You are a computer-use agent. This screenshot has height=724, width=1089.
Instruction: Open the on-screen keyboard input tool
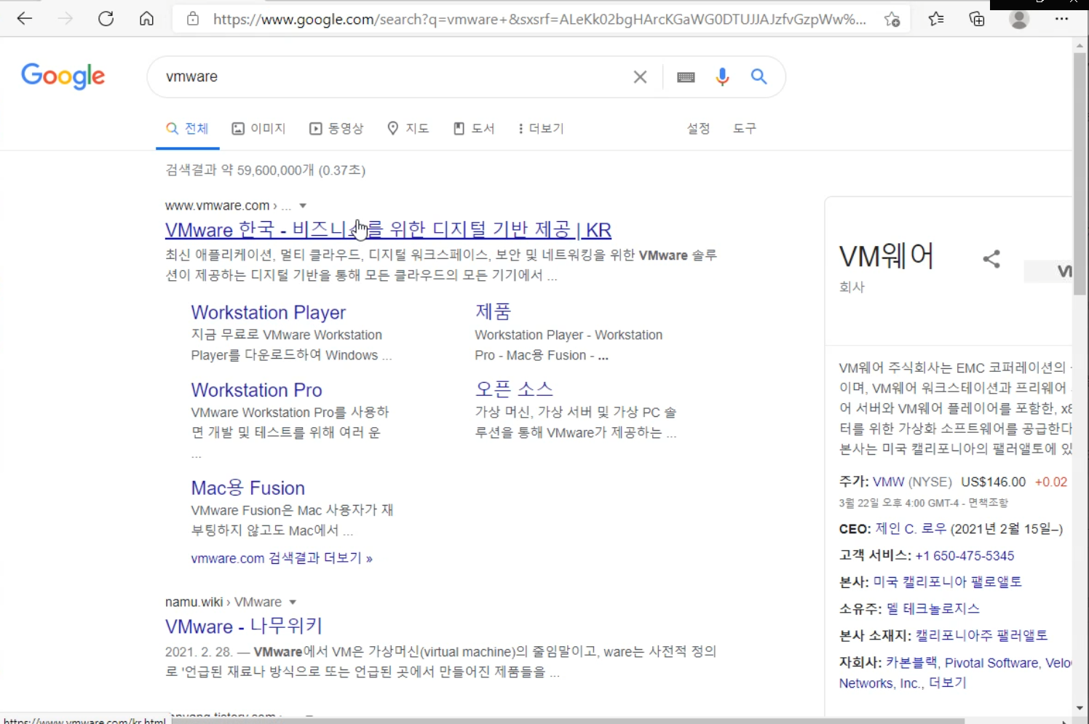tap(686, 77)
